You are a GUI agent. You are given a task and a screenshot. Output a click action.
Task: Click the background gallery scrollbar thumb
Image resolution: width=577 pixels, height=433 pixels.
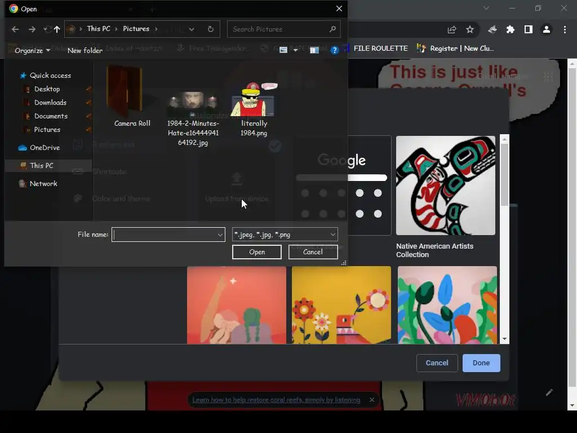click(504, 175)
